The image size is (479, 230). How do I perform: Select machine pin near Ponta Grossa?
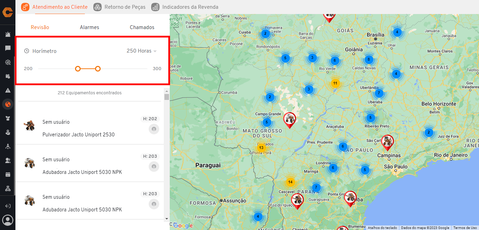pyautogui.click(x=350, y=198)
